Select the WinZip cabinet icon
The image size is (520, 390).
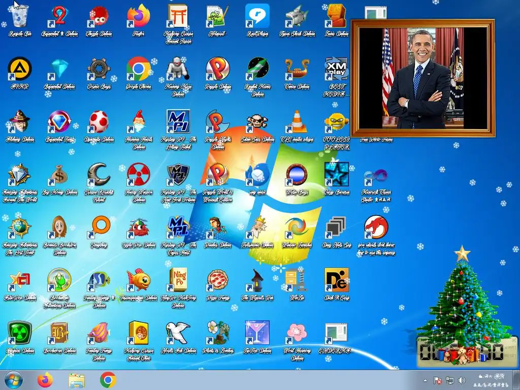pos(297,280)
